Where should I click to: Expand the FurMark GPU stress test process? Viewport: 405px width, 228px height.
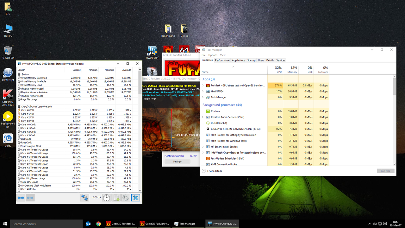point(203,85)
